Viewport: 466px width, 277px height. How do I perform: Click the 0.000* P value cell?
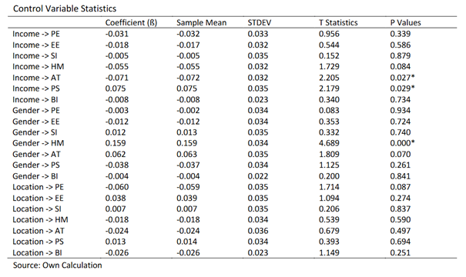[x=402, y=143]
